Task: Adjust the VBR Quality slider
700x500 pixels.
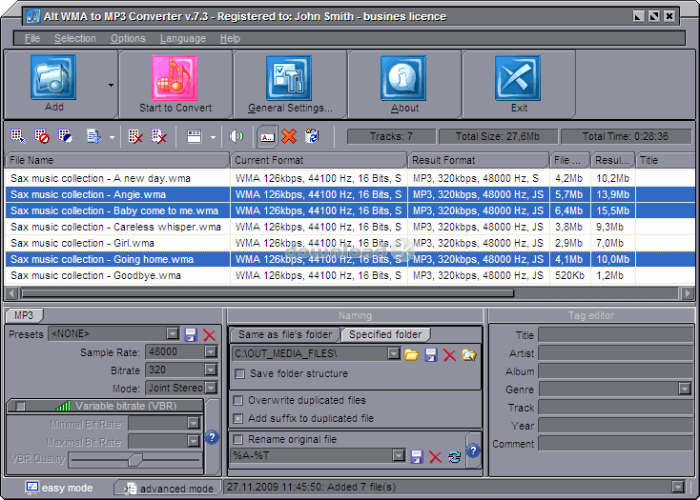Action: pos(135,459)
